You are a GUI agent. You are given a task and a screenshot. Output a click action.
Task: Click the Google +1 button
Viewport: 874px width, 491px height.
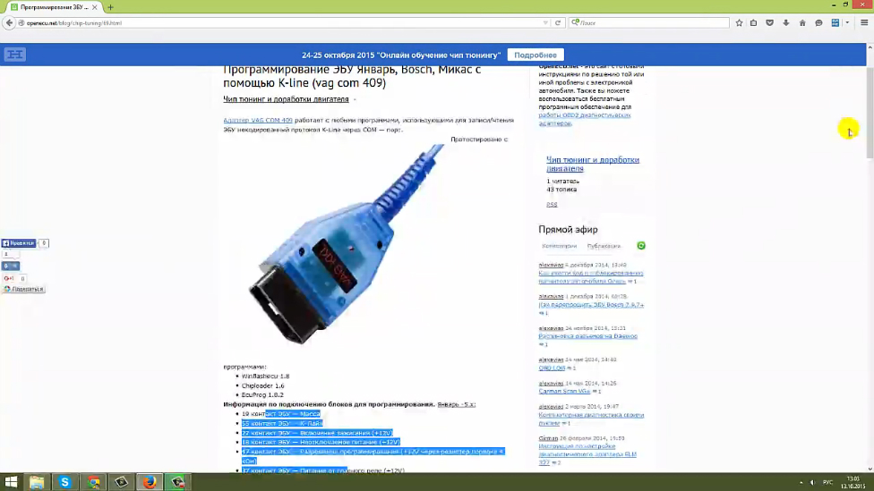pyautogui.click(x=9, y=278)
